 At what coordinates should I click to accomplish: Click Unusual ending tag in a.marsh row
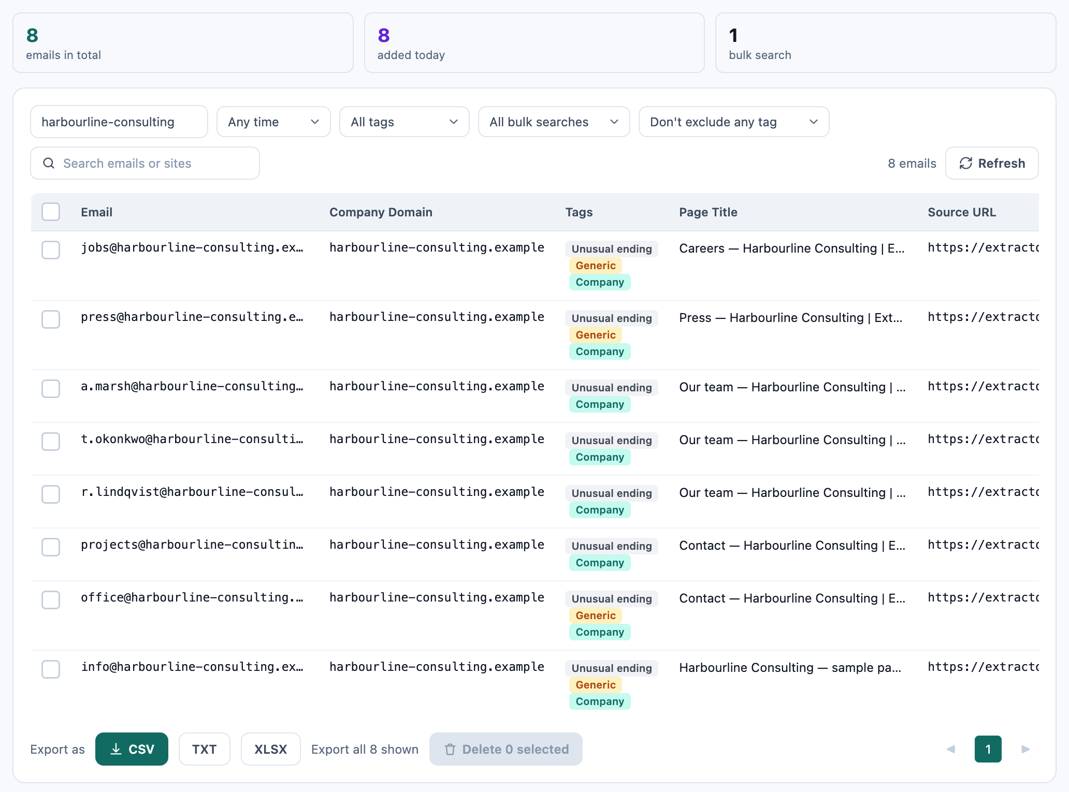[612, 388]
